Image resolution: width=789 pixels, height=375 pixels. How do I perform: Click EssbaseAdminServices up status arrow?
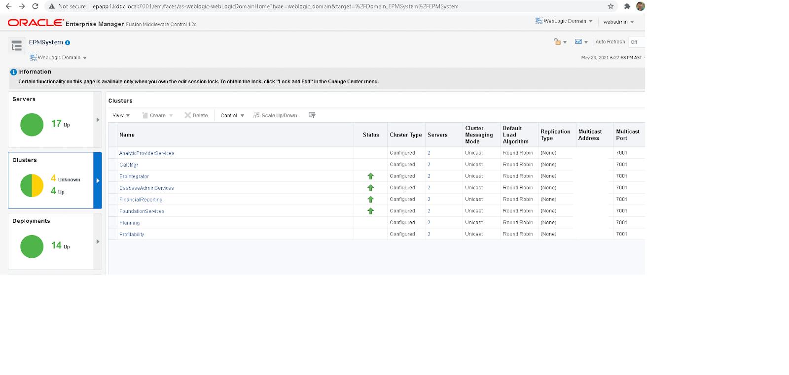pos(370,188)
